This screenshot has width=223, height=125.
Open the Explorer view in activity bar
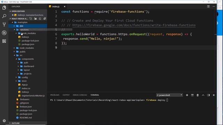(4, 8)
